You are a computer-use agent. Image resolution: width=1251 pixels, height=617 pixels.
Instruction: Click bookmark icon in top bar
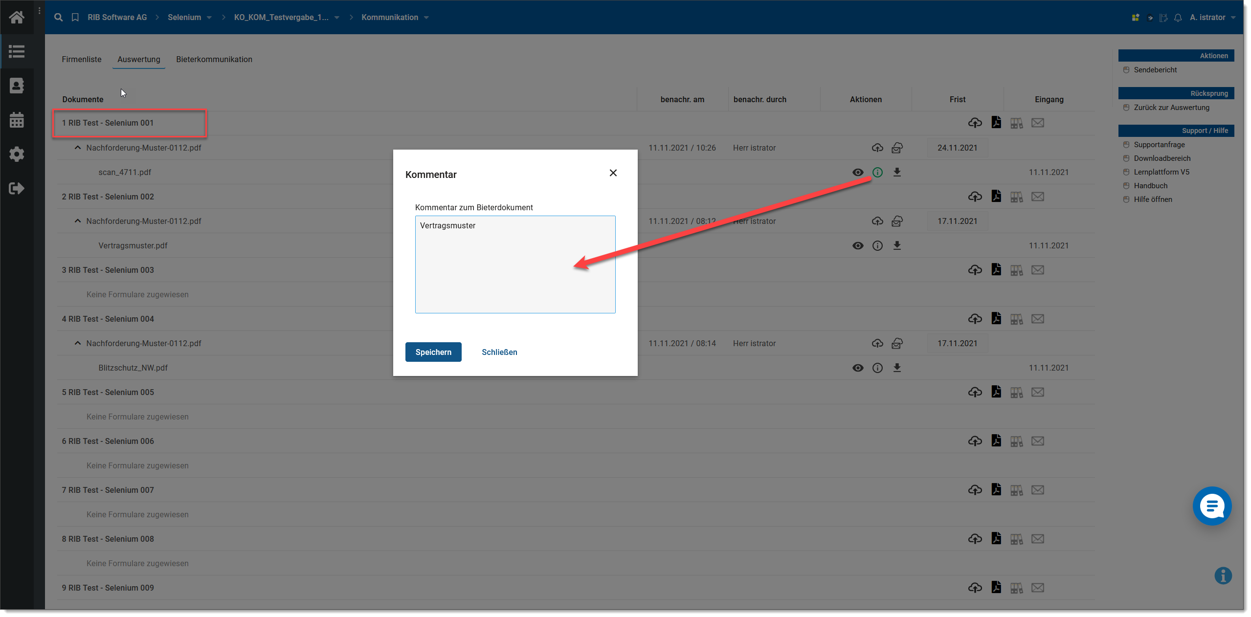pos(75,17)
